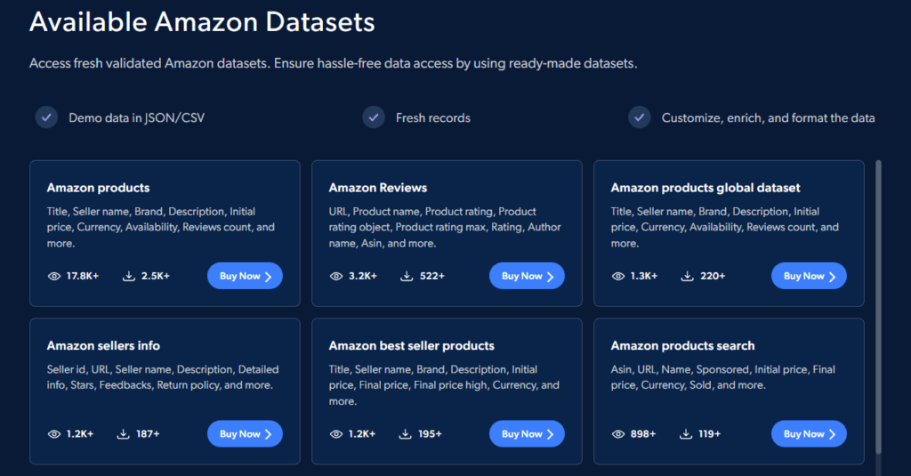Click the 220+ downloads count
This screenshot has width=911, height=476.
713,276
